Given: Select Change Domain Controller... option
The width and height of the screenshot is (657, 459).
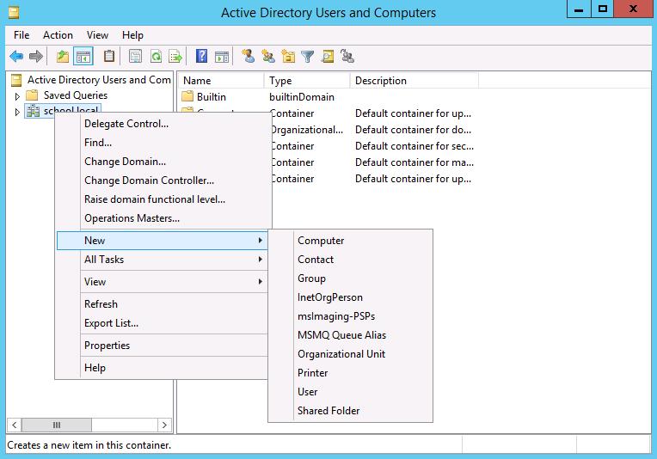Looking at the screenshot, I should pyautogui.click(x=162, y=181).
